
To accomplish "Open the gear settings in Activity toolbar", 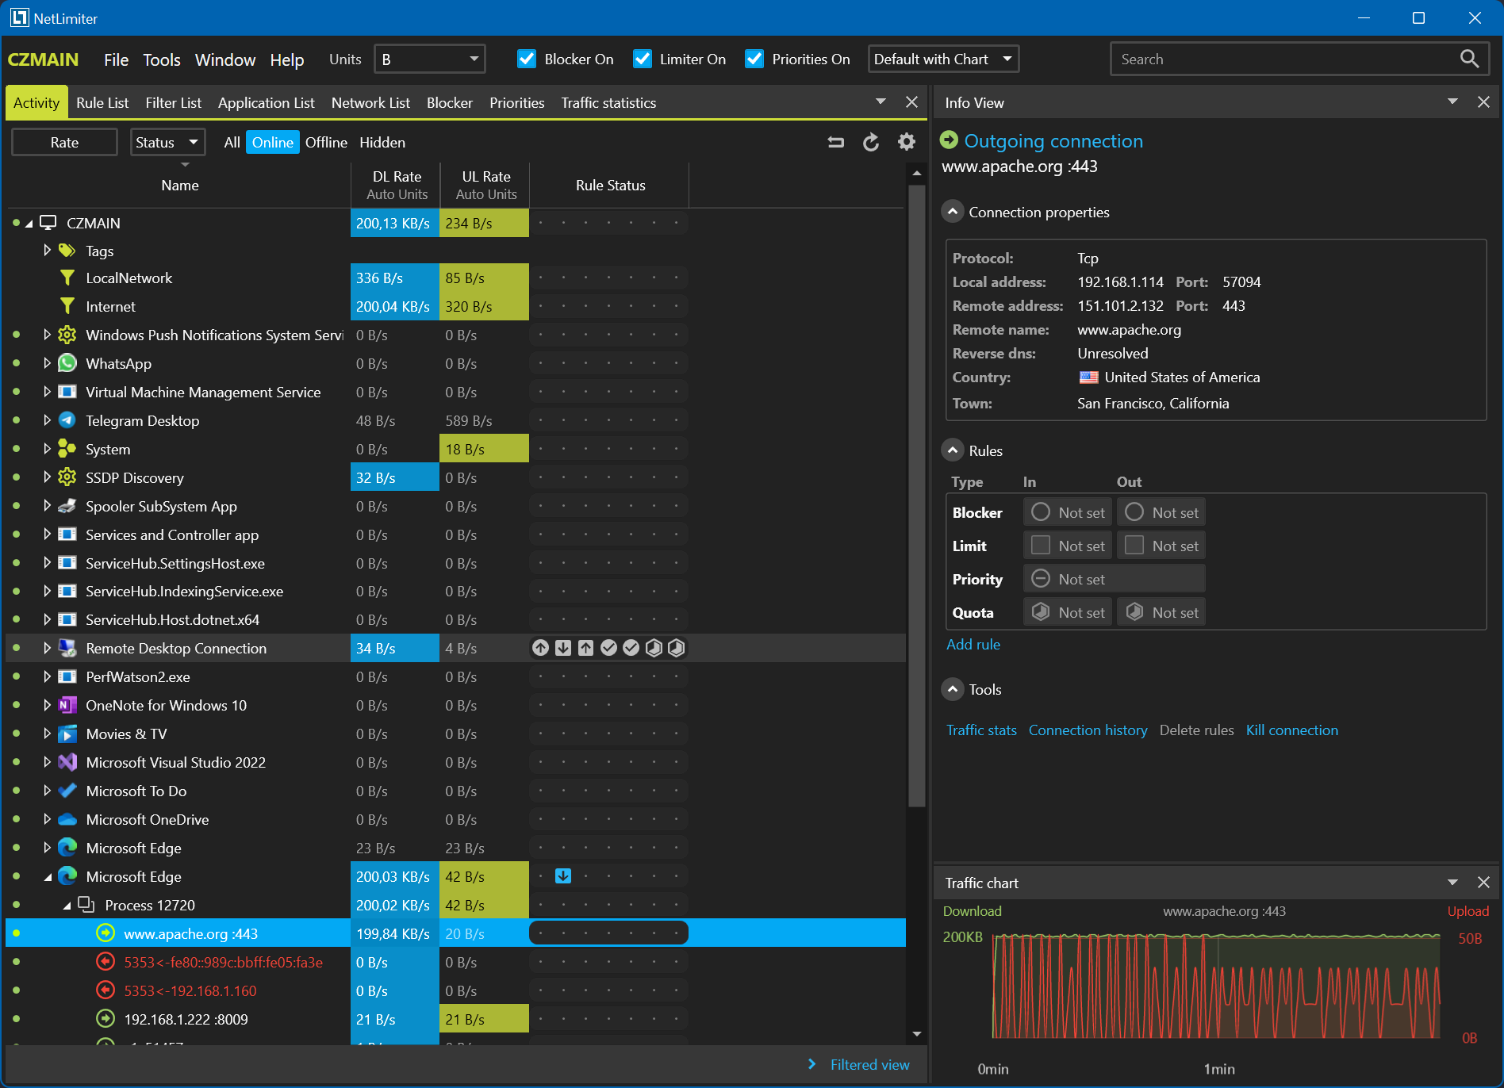I will [907, 142].
